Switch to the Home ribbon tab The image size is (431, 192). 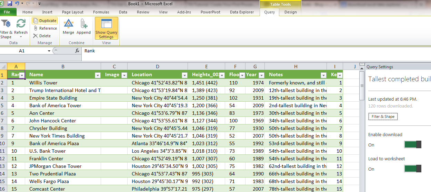pyautogui.click(x=28, y=12)
